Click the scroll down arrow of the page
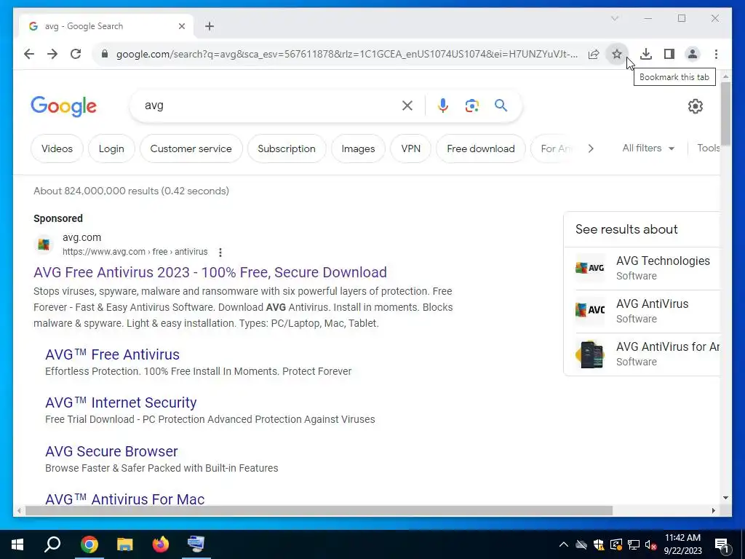This screenshot has width=745, height=559. (725, 498)
